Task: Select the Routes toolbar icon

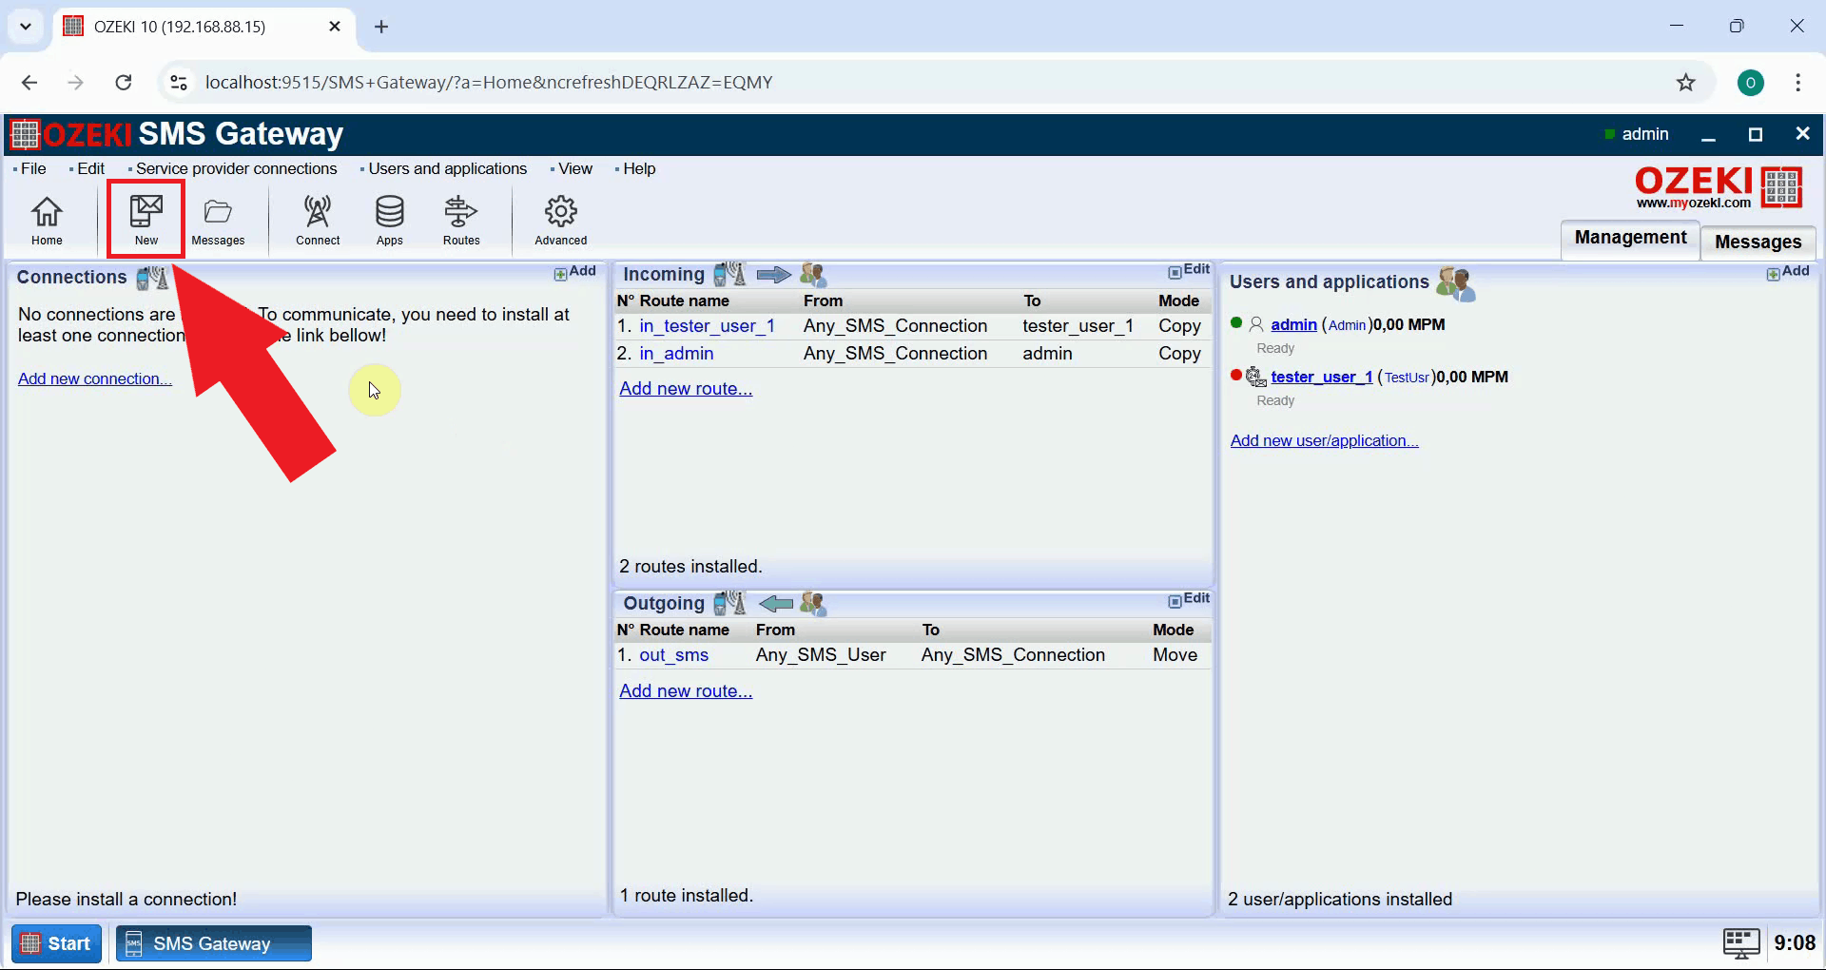Action: [460, 219]
